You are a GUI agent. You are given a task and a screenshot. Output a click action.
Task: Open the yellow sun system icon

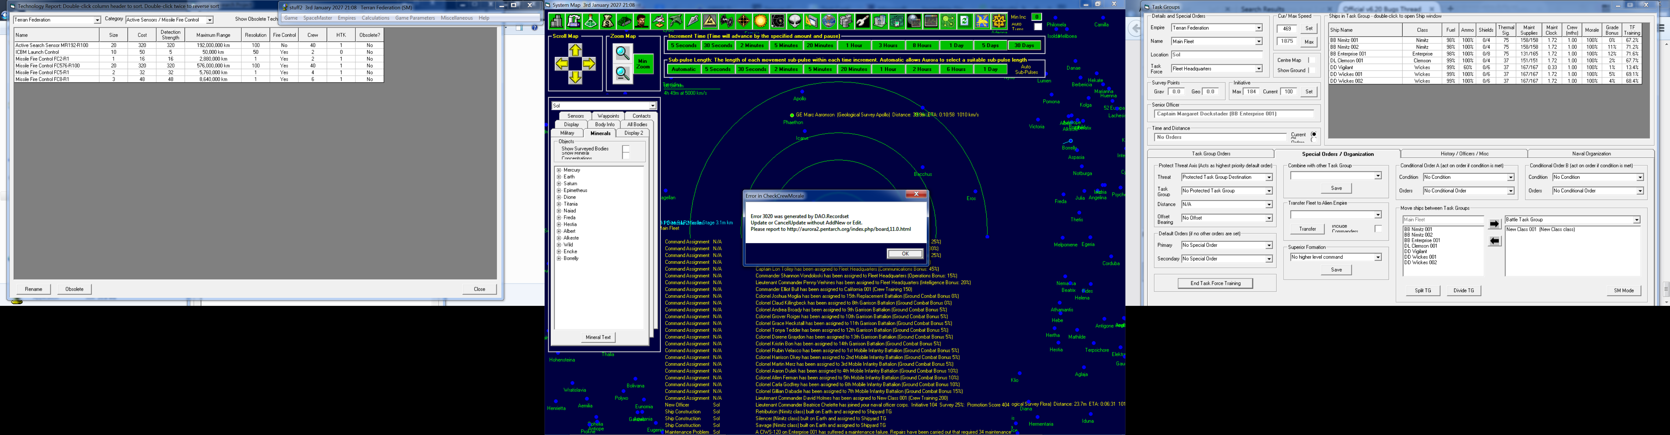click(761, 21)
